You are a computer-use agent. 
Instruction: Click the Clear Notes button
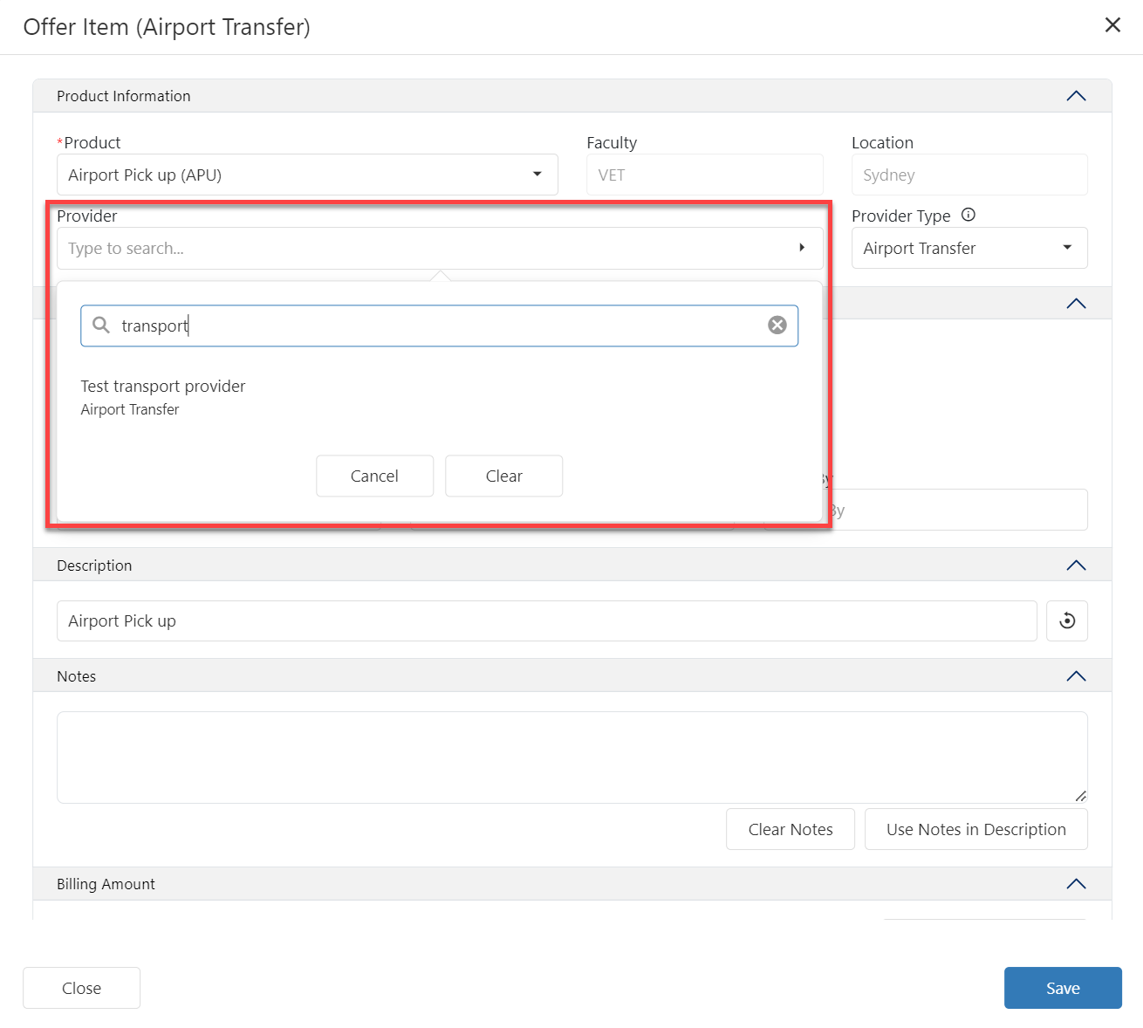[x=790, y=829]
